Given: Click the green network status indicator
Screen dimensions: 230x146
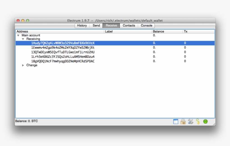Looking at the screenshot, I should coord(205,122).
